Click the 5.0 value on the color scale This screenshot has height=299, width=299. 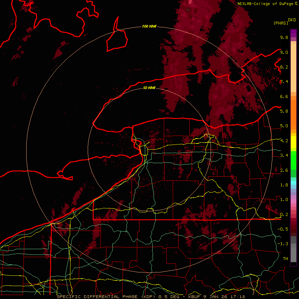click(x=284, y=126)
